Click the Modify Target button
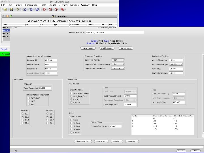The height and width of the screenshot is (153, 204). point(107,48)
